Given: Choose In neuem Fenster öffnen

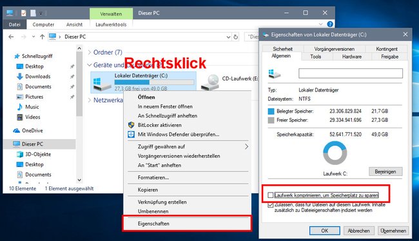Looking at the screenshot, I should coord(165,106).
